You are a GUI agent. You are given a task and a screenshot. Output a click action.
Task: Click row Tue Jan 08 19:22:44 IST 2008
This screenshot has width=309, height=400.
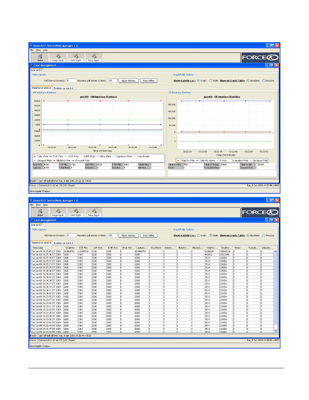[x=152, y=326]
